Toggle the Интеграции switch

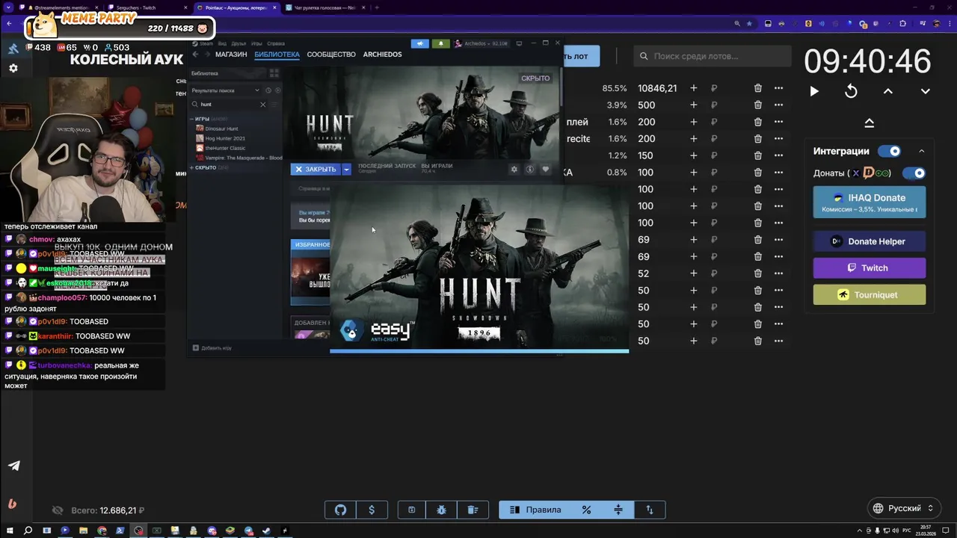pos(890,151)
